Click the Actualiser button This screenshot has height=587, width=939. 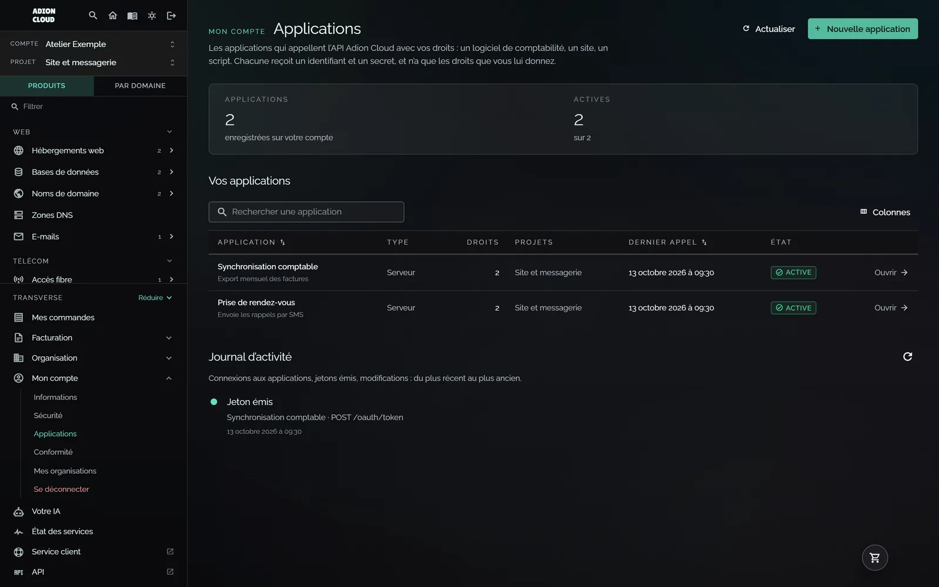click(769, 29)
